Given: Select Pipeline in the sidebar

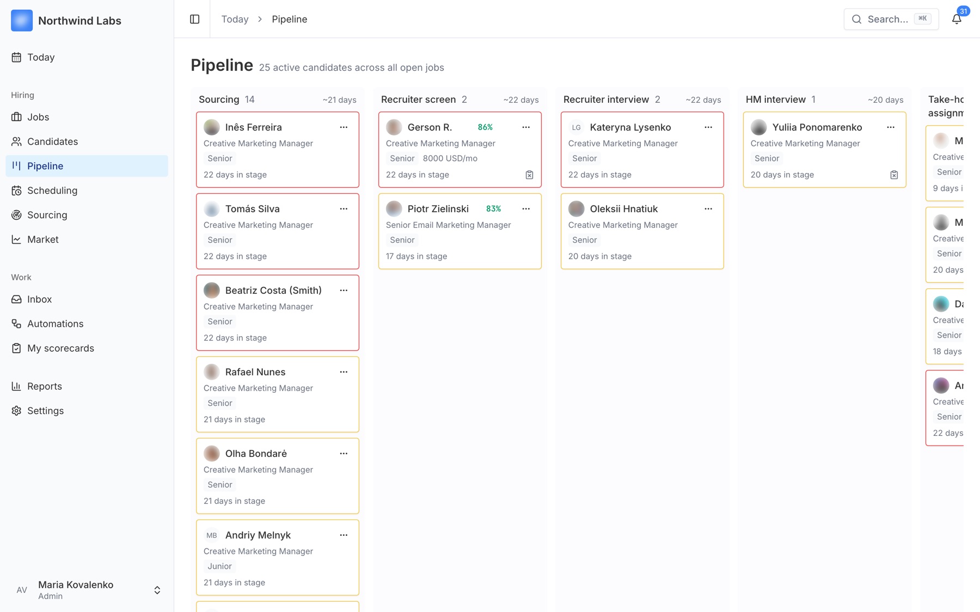Looking at the screenshot, I should 87,166.
